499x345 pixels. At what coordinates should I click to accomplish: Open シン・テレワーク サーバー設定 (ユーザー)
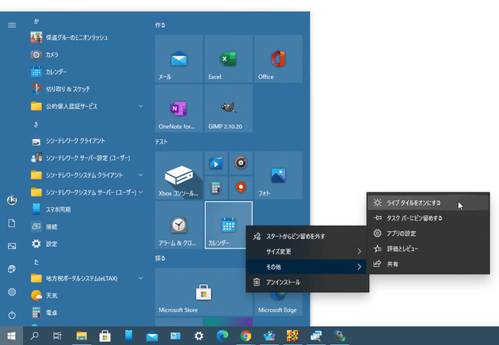[x=86, y=158]
